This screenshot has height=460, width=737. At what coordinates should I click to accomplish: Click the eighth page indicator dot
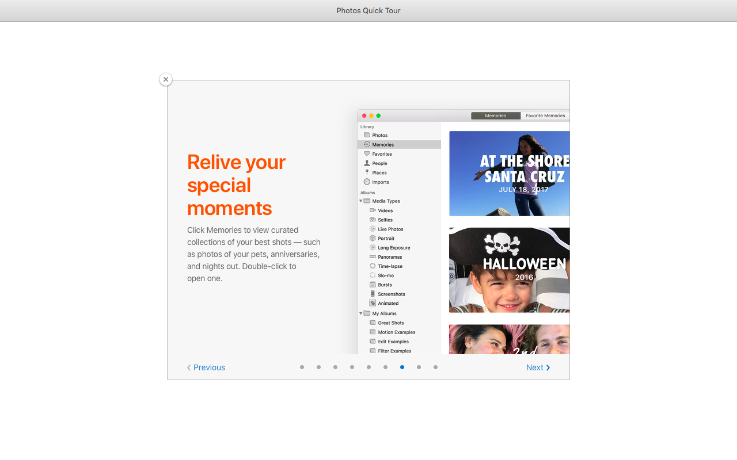point(419,367)
